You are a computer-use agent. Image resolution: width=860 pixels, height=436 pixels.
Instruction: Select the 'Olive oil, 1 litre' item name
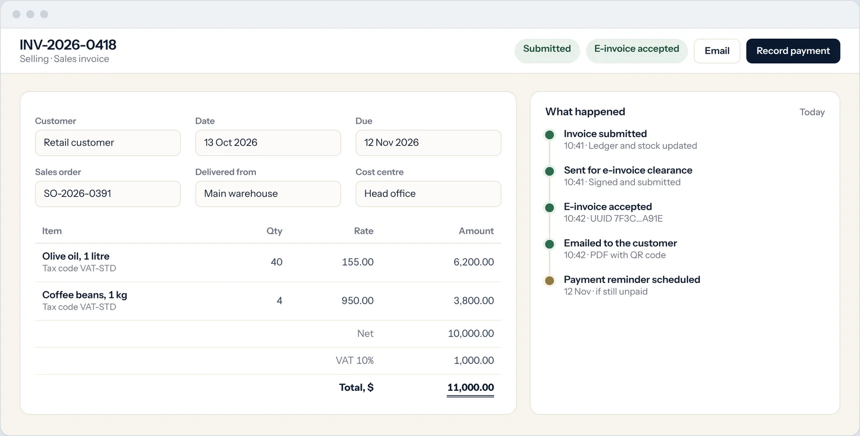click(76, 256)
